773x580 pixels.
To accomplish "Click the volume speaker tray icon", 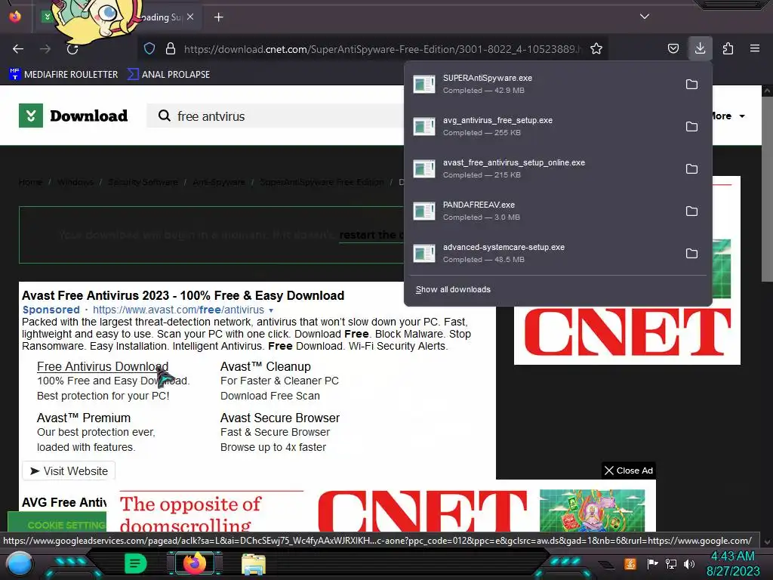I will (689, 563).
